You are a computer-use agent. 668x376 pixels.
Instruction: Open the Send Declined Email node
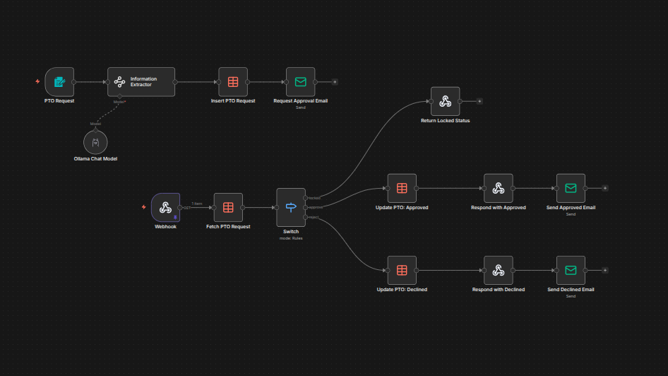coord(571,270)
